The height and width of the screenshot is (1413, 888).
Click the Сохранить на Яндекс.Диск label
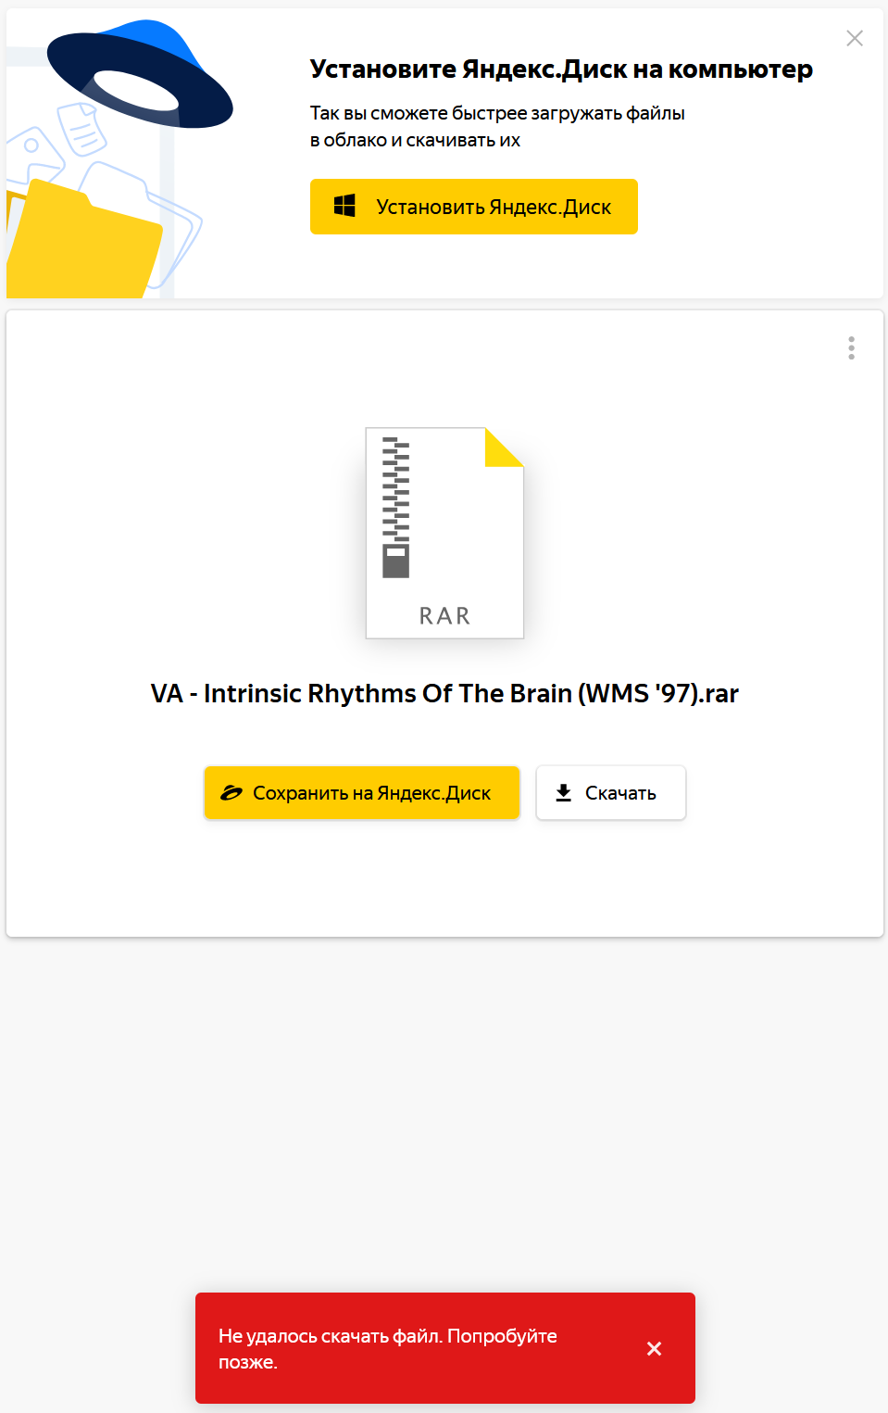coord(371,793)
